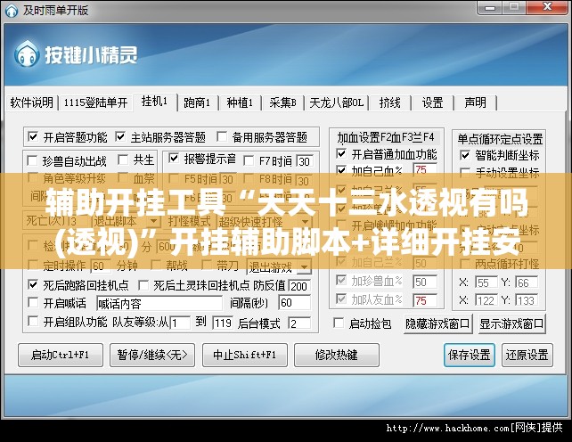Close the 及时雨单开版 window
The width and height of the screenshot is (572, 442).
547,7
